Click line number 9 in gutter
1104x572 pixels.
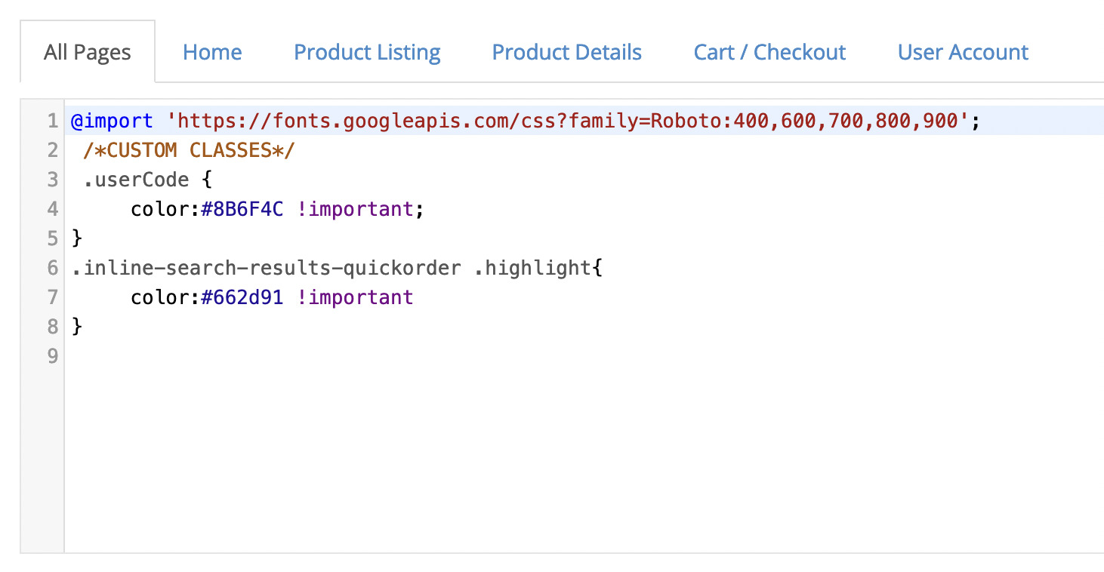pyautogui.click(x=52, y=356)
